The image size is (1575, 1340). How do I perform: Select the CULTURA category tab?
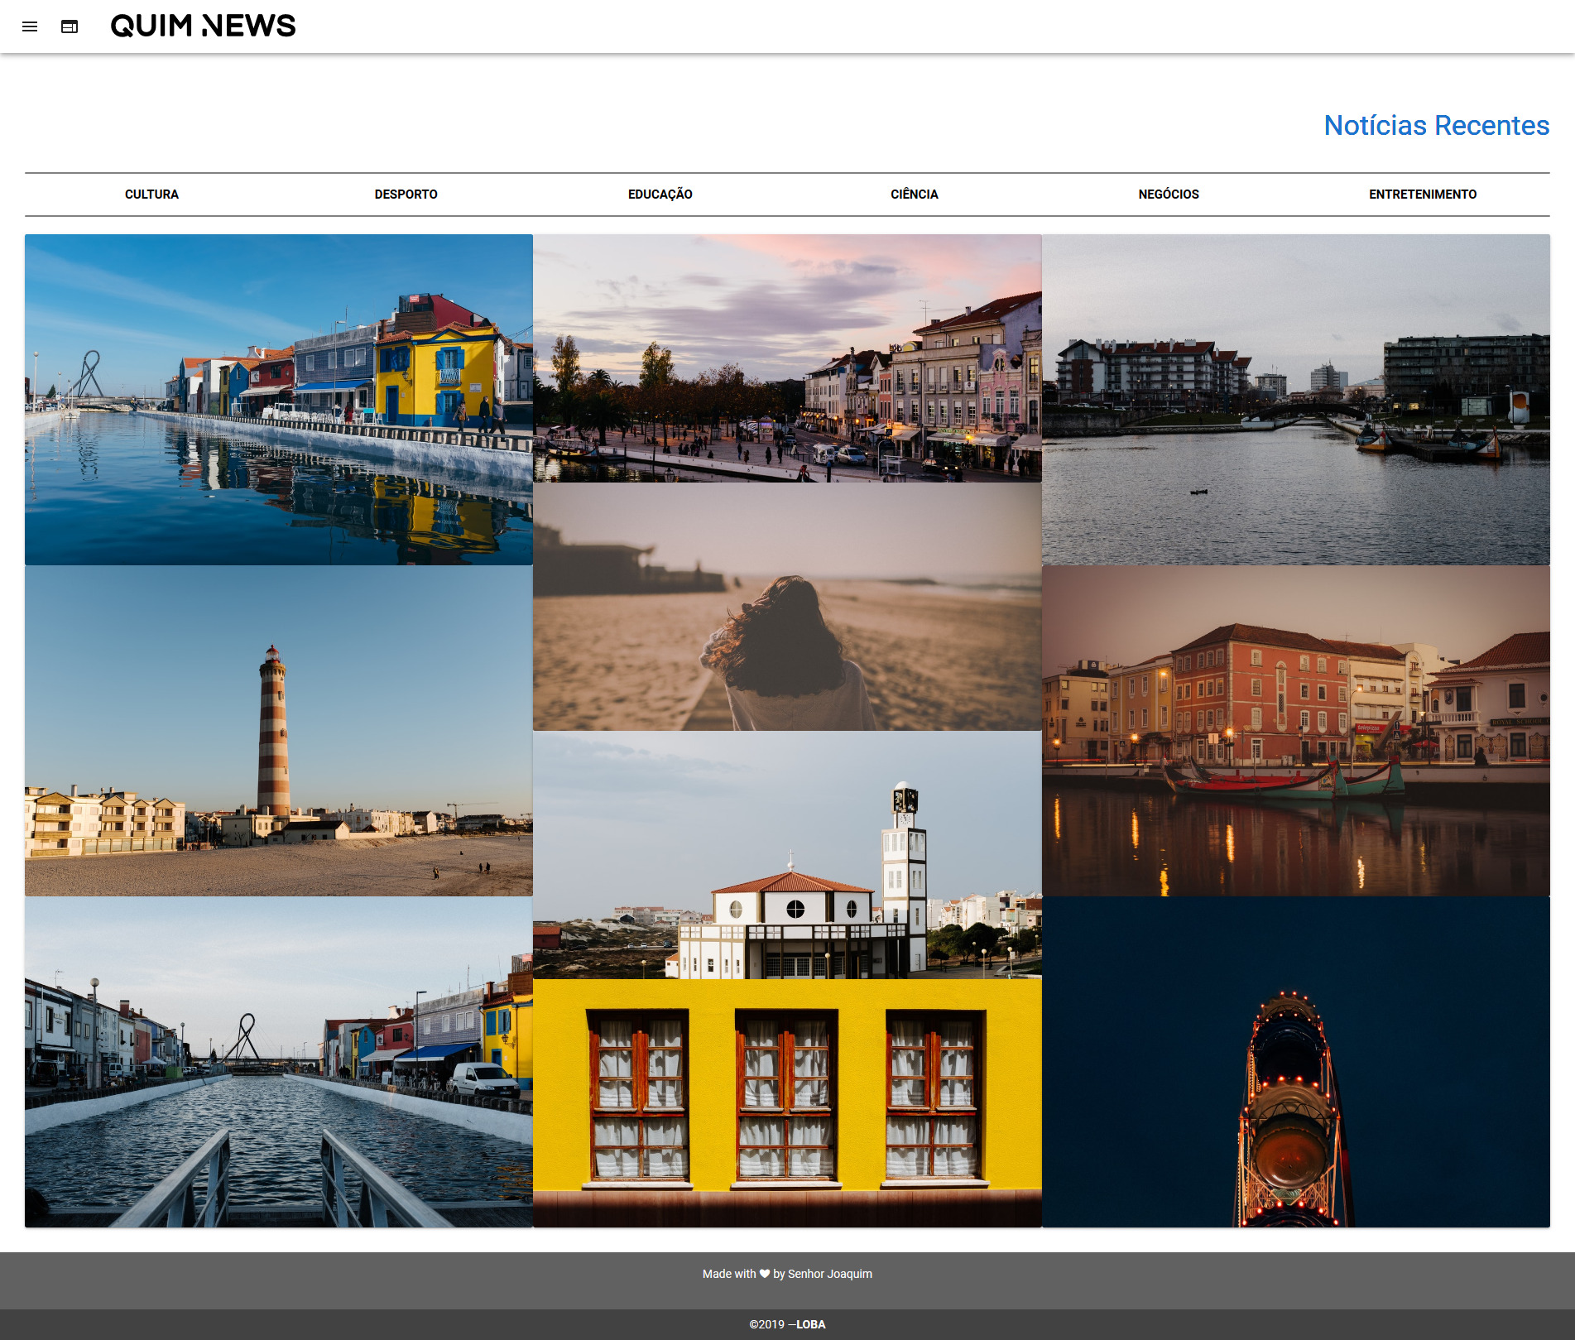pyautogui.click(x=151, y=195)
